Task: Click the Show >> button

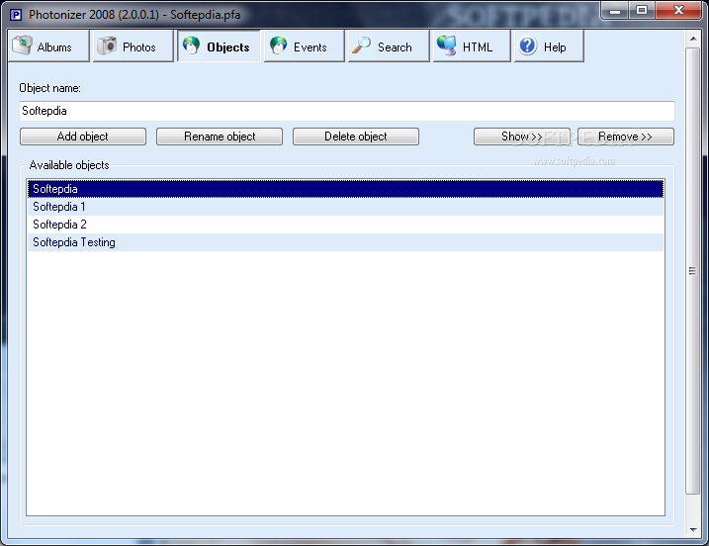Action: [x=522, y=136]
